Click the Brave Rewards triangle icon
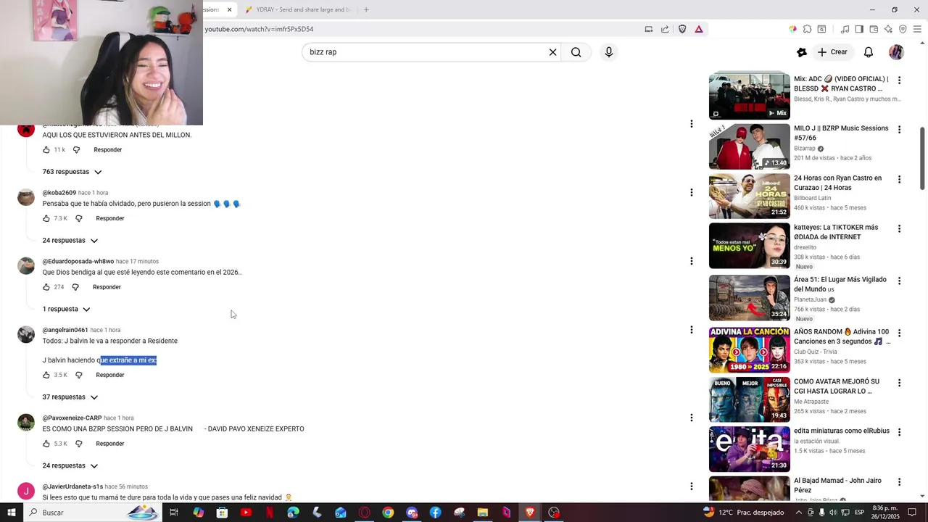The image size is (928, 522). [x=699, y=29]
